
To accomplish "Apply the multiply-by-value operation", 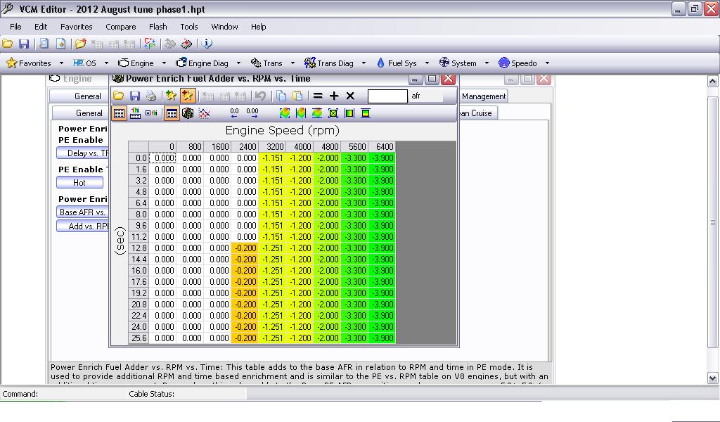I will (350, 96).
